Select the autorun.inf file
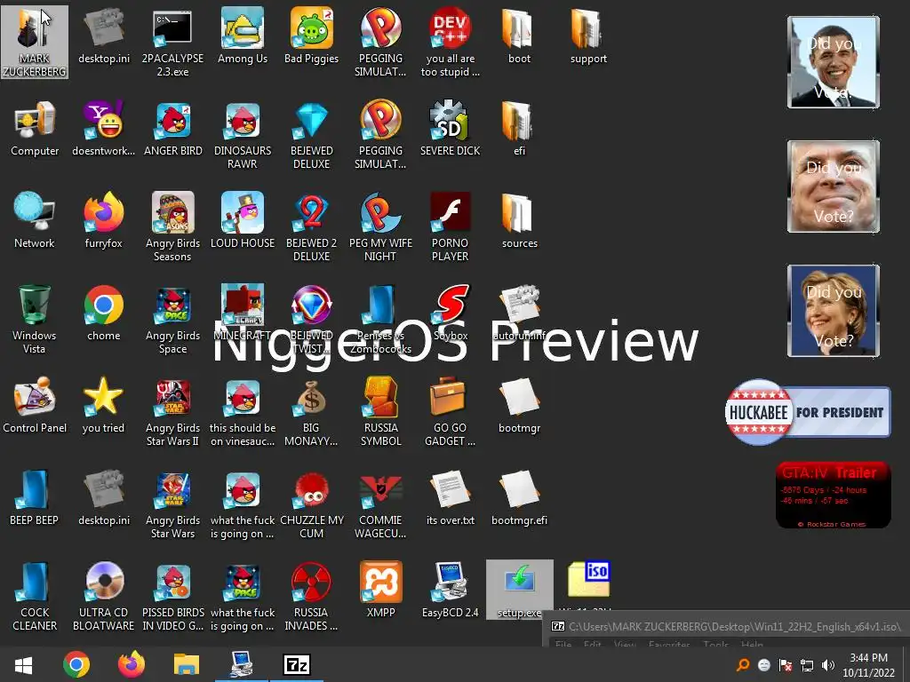Viewport: 910px width, 682px height. point(519,312)
